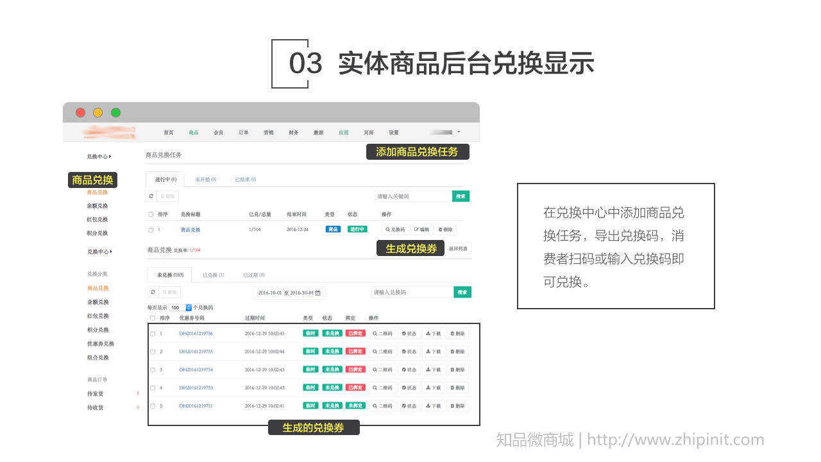This screenshot has height=462, width=821.
Task: Check the checkbox for task row 商品兑换
Action: click(x=151, y=230)
